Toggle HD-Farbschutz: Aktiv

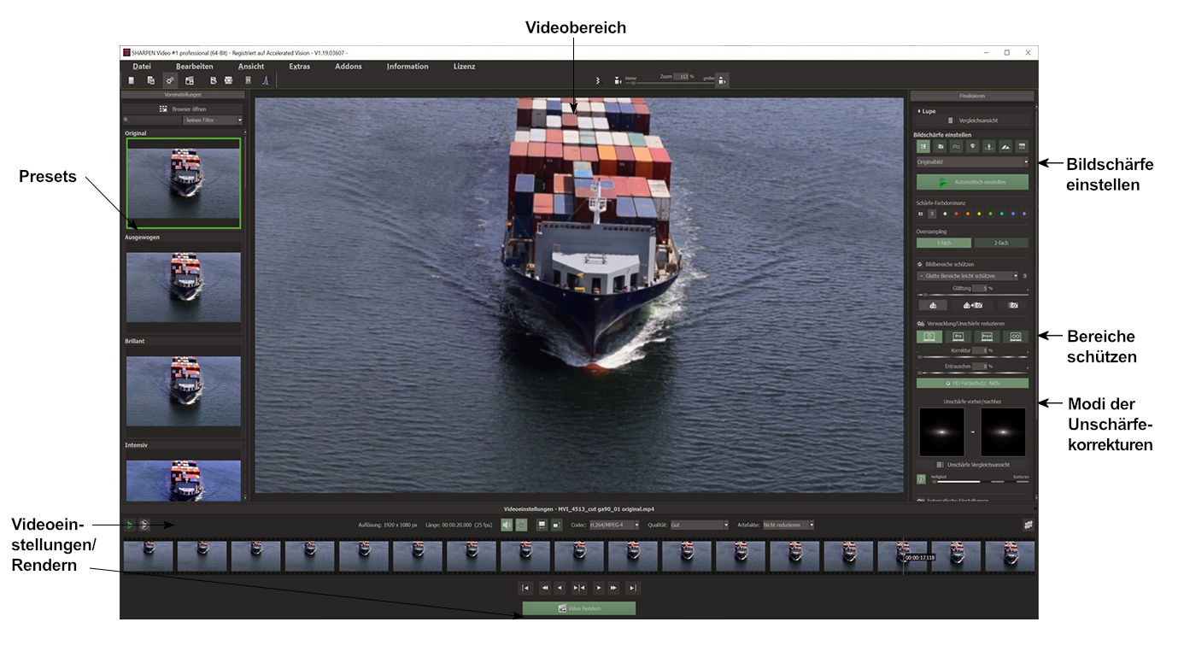(972, 384)
